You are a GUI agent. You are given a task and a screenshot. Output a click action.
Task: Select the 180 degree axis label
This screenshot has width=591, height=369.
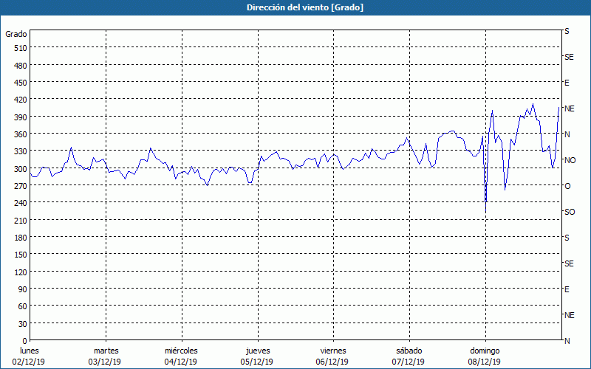(x=21, y=238)
